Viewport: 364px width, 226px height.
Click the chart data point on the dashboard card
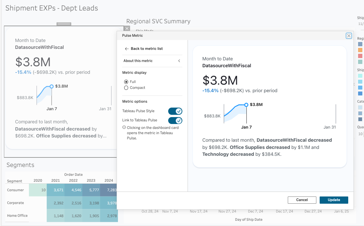point(51,86)
